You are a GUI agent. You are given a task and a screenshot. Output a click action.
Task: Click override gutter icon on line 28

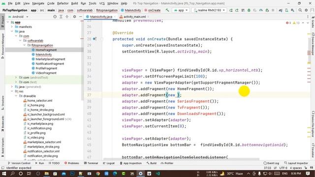[x=94, y=39]
